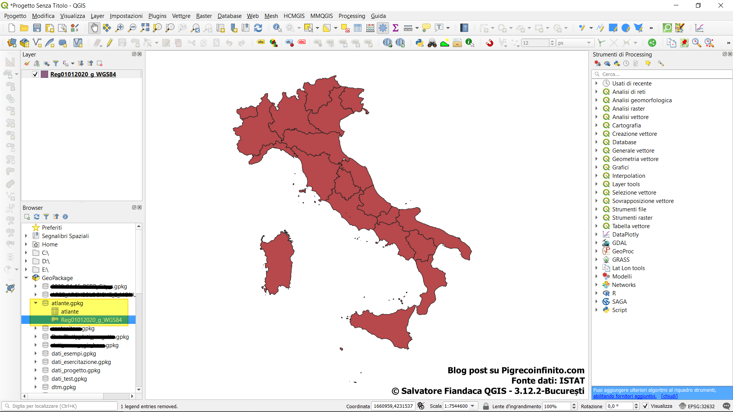Click the Zoom In magnifier tool

coord(119,28)
